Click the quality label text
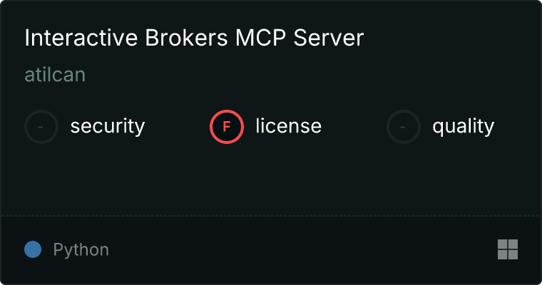Viewport: 542px width, 285px height. tap(463, 126)
